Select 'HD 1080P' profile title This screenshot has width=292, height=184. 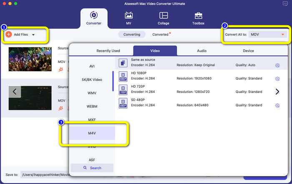pos(139,73)
